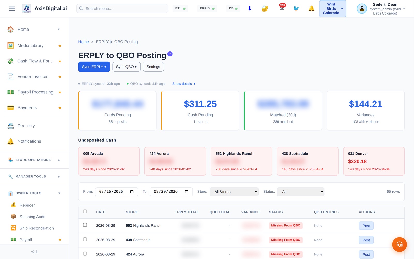This screenshot has height=259, width=414.
Task: Click the Shipping Audit package icon
Action: point(13,217)
